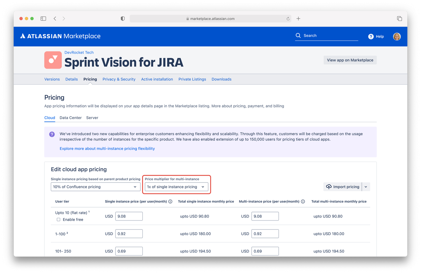
Task: Click the info tooltip beside Single instance price
Action: click(170, 201)
